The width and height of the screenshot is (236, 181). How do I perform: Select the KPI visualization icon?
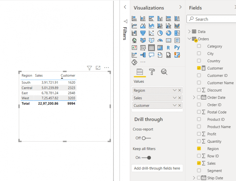(x=134, y=48)
